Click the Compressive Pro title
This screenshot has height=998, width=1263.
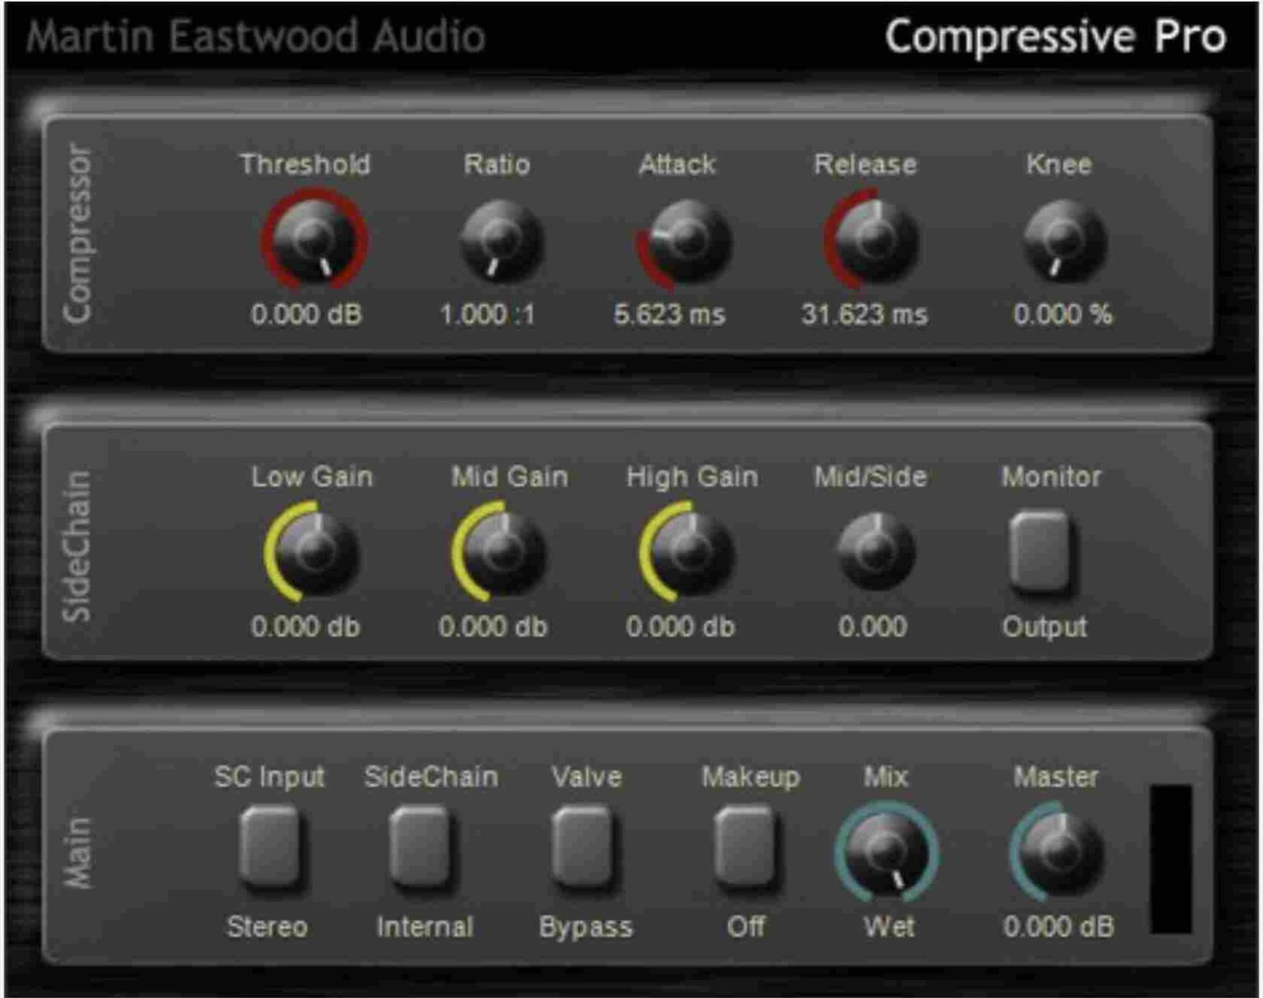[x=1055, y=37]
